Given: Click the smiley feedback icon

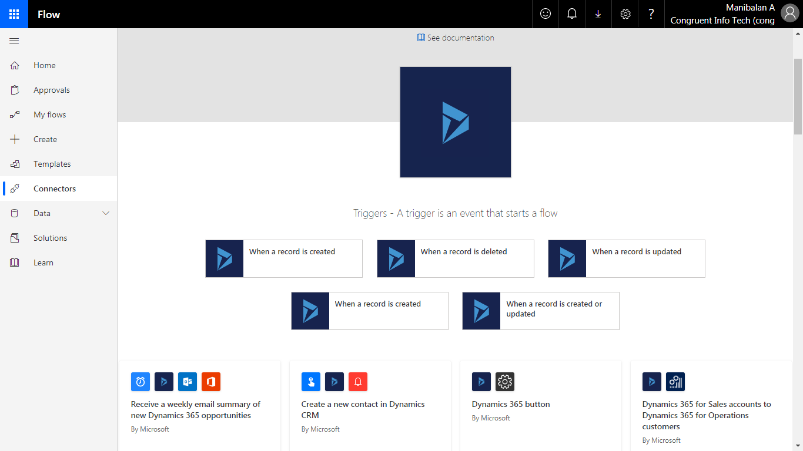Looking at the screenshot, I should pyautogui.click(x=546, y=14).
